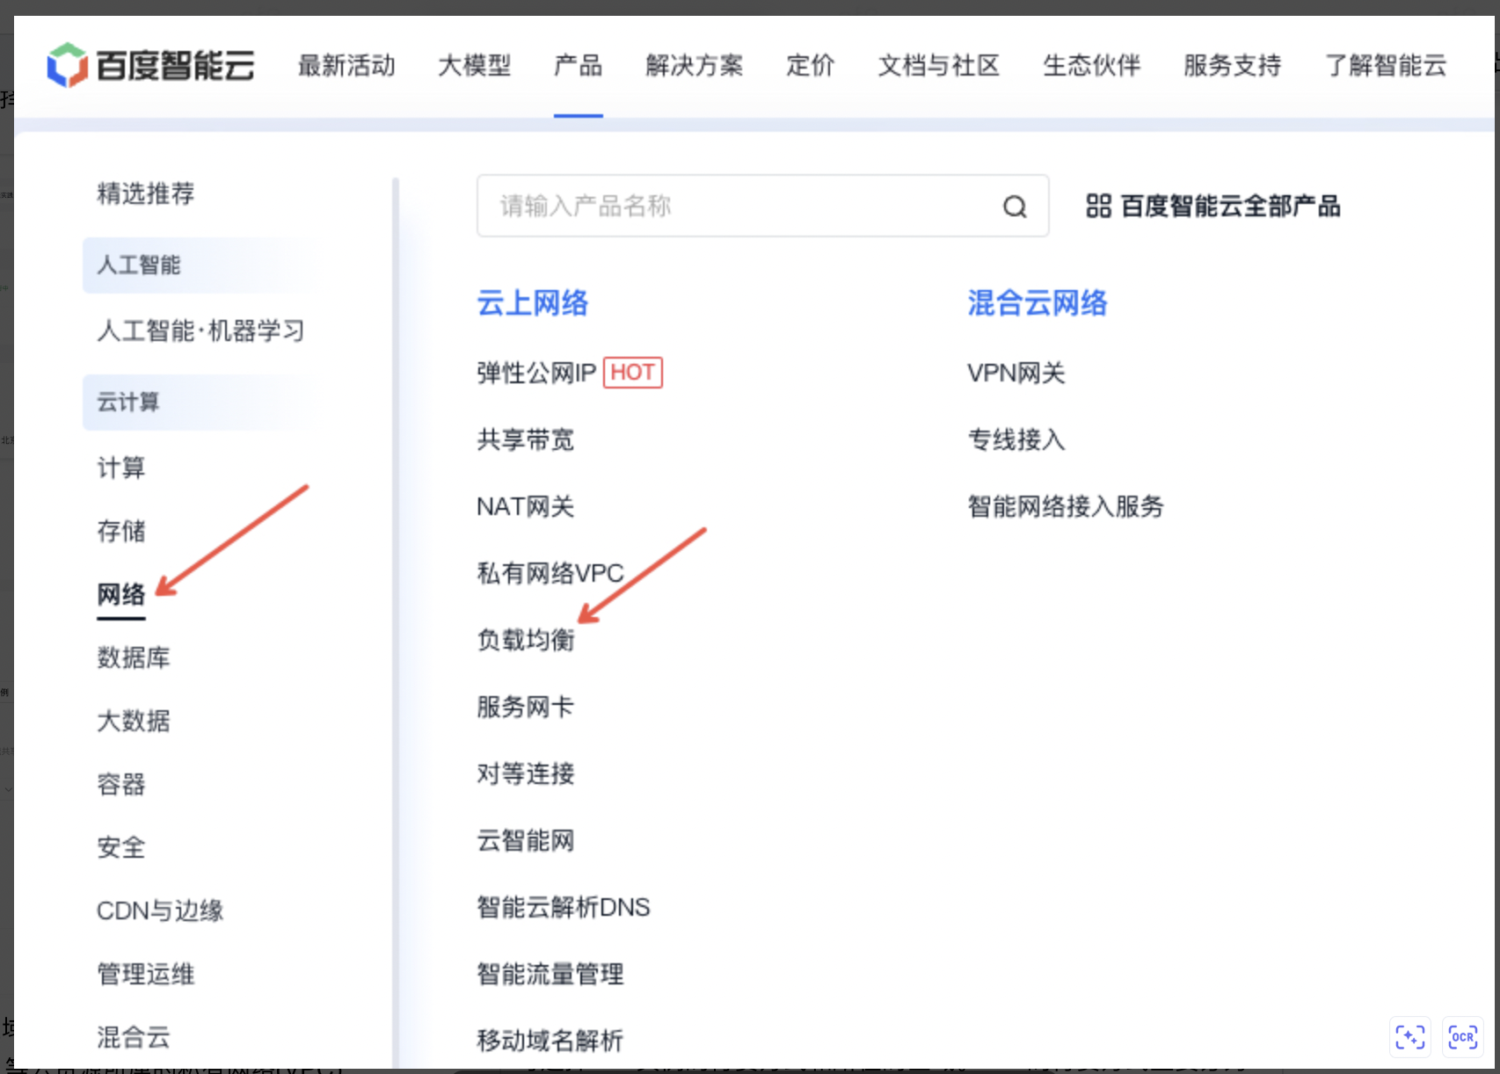This screenshot has width=1500, height=1074.
Task: Click the search magnifier icon
Action: [1015, 207]
